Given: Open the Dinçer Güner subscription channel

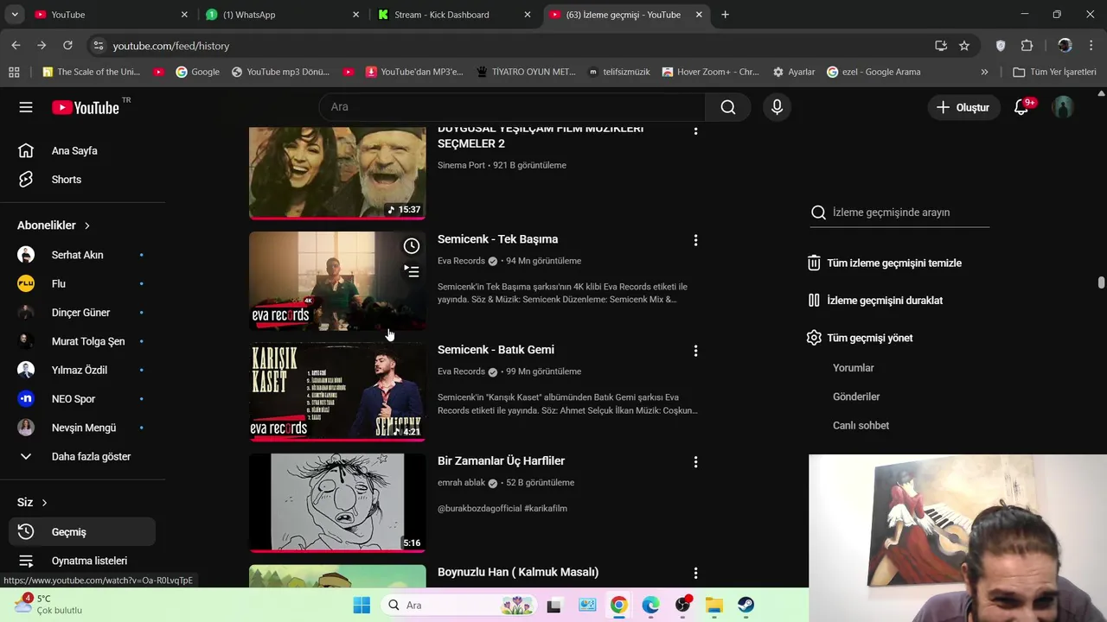Looking at the screenshot, I should (x=82, y=313).
